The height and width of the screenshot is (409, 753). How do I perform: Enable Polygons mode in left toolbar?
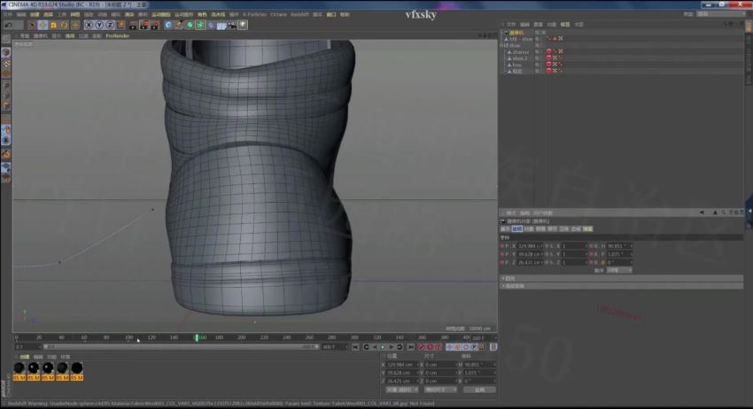pos(6,106)
